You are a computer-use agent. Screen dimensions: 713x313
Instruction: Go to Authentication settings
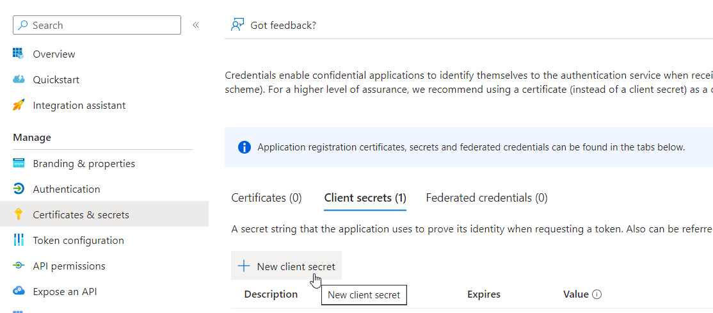point(67,189)
